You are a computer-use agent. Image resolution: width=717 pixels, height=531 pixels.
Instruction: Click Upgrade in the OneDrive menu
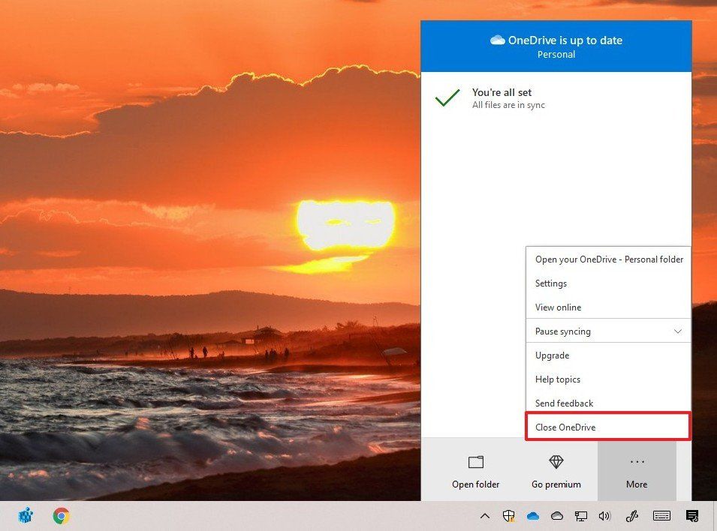(x=552, y=355)
